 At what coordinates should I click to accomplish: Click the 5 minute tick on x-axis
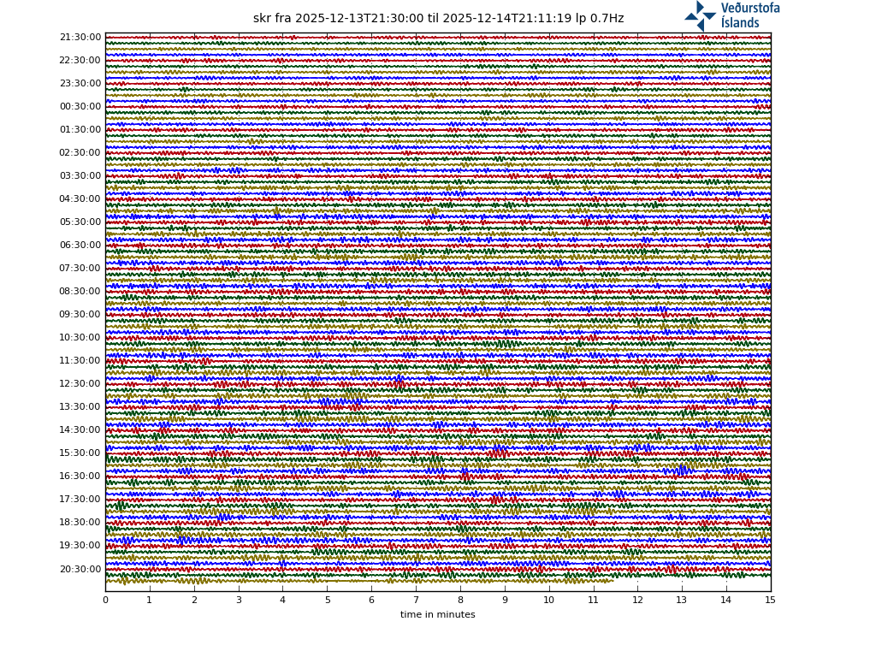(x=327, y=600)
